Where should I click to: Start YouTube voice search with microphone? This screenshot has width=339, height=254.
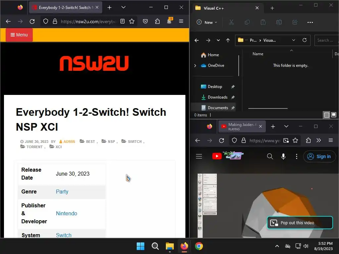click(283, 156)
